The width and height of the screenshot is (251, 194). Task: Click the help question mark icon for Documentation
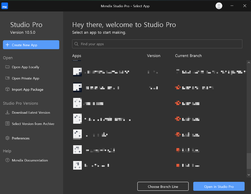(x=8, y=160)
